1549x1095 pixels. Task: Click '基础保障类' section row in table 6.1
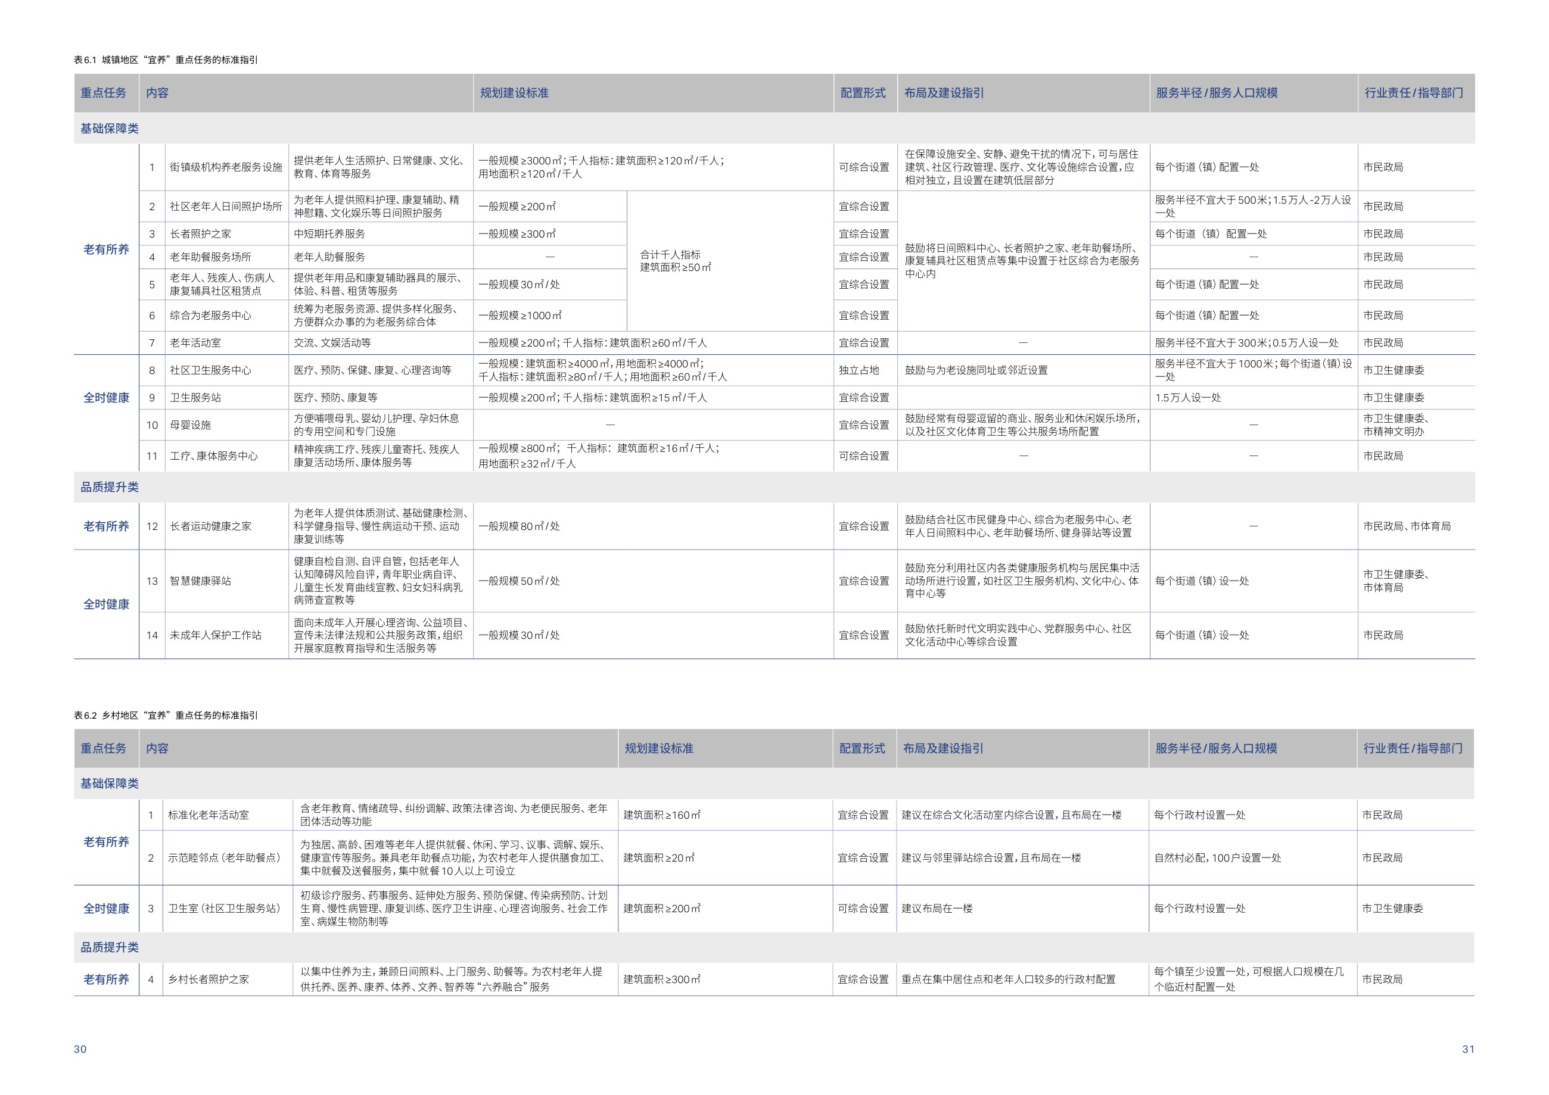point(774,128)
